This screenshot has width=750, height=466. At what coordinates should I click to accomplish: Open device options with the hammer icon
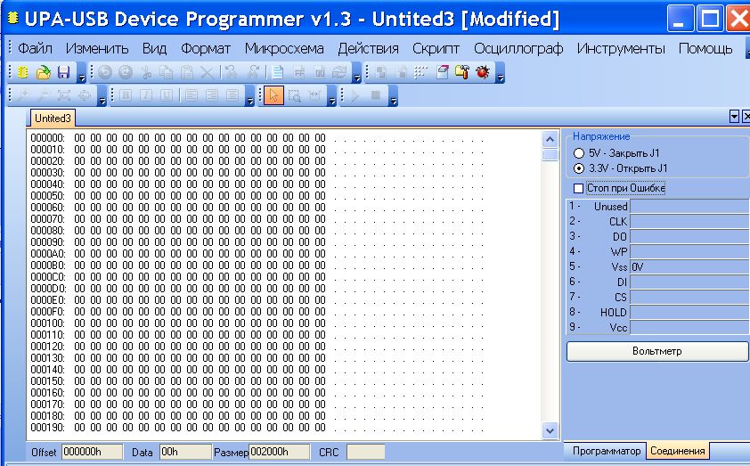point(461,72)
